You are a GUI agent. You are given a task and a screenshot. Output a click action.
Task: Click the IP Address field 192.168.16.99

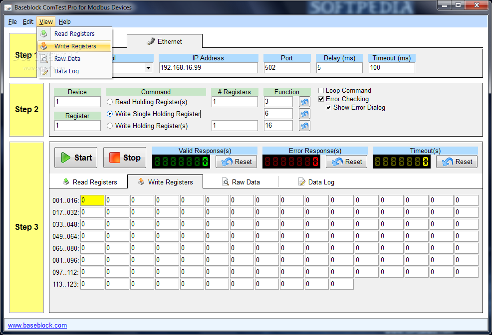click(x=209, y=68)
